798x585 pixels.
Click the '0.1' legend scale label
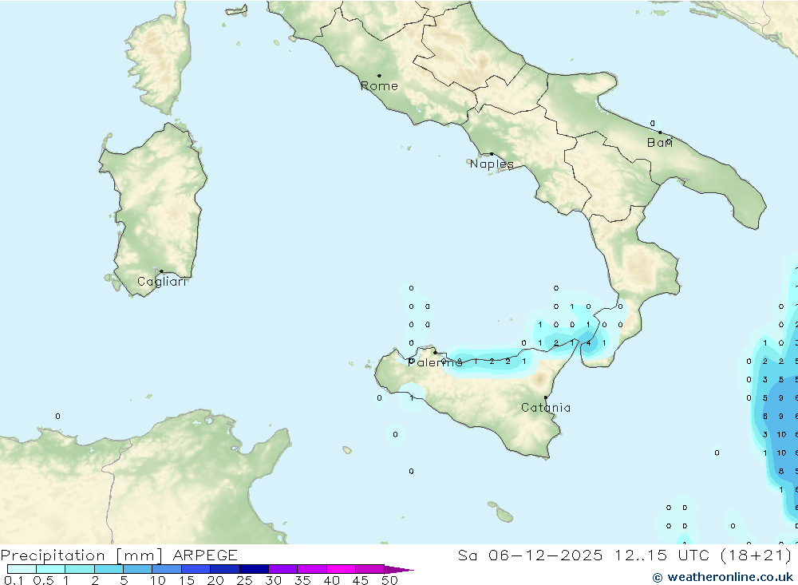coord(14,580)
